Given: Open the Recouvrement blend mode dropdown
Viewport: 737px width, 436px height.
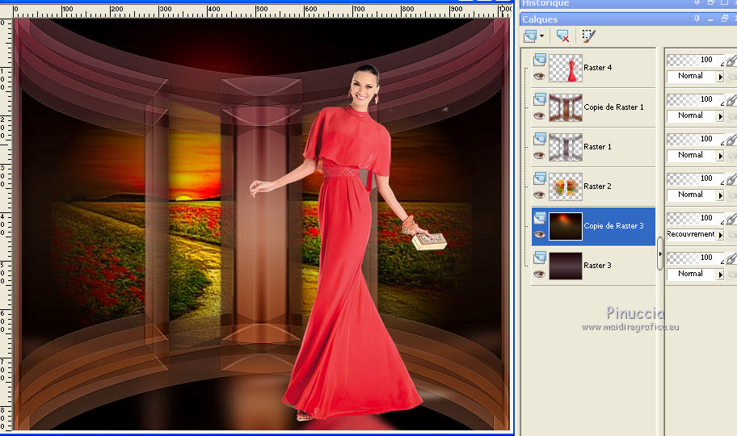Looking at the screenshot, I should (x=720, y=234).
